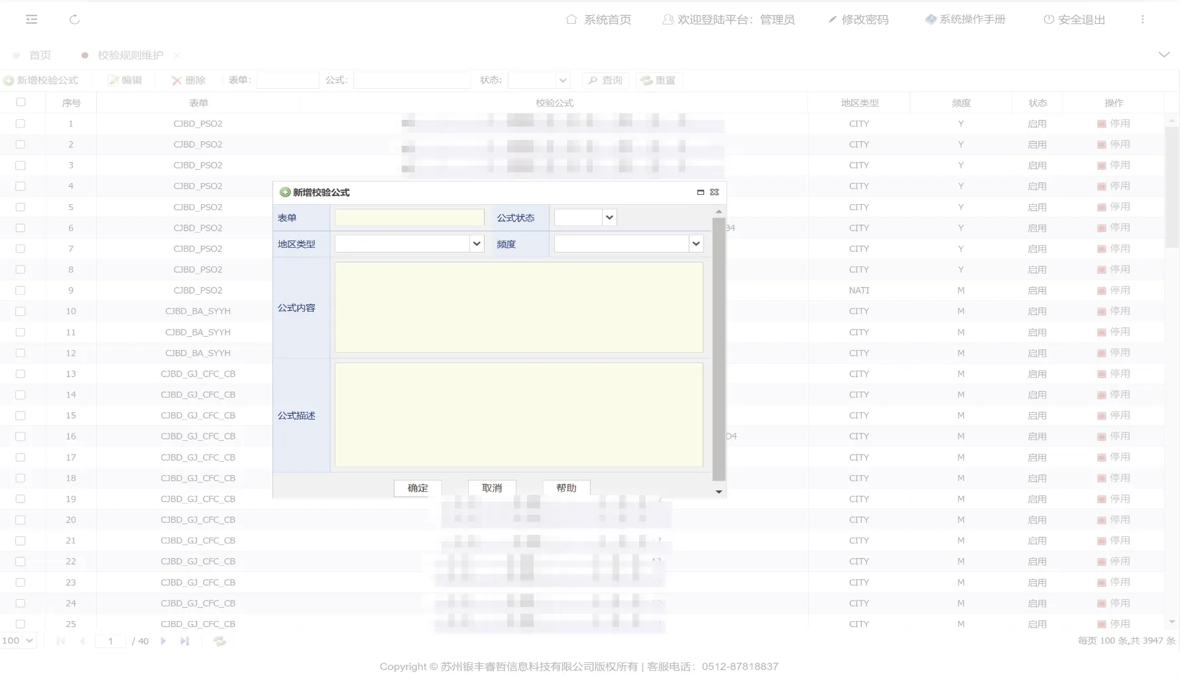Expand the 公式状态 dropdown in dialog

tap(609, 217)
